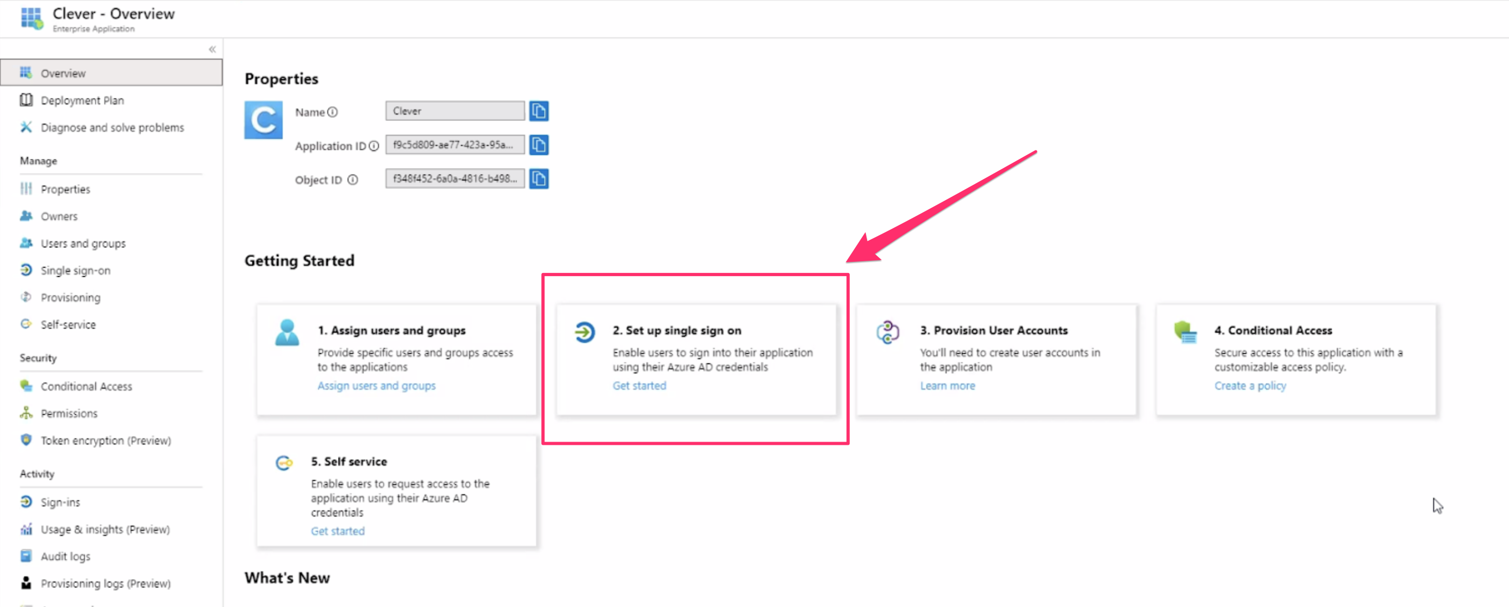1509x607 pixels.
Task: Open Users and groups settings
Action: pyautogui.click(x=83, y=243)
